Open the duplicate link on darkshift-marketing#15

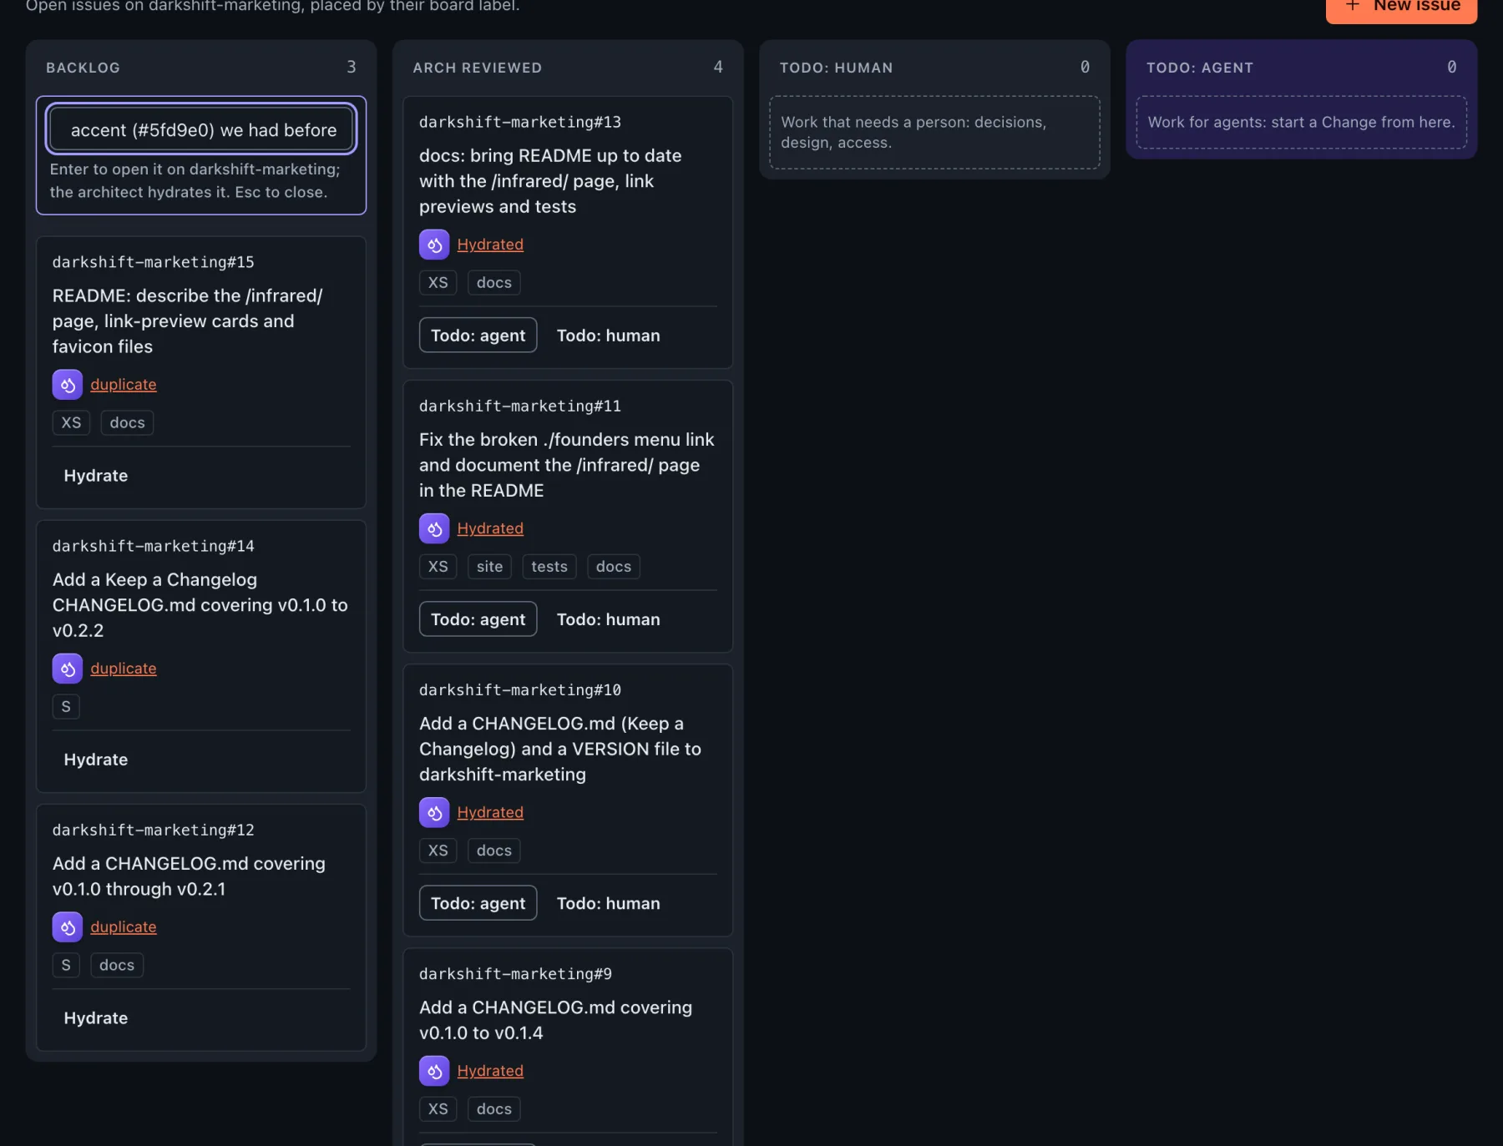coord(124,385)
